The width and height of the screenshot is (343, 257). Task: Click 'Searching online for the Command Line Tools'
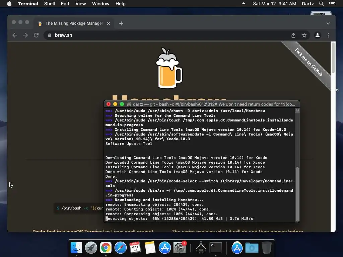(160, 115)
